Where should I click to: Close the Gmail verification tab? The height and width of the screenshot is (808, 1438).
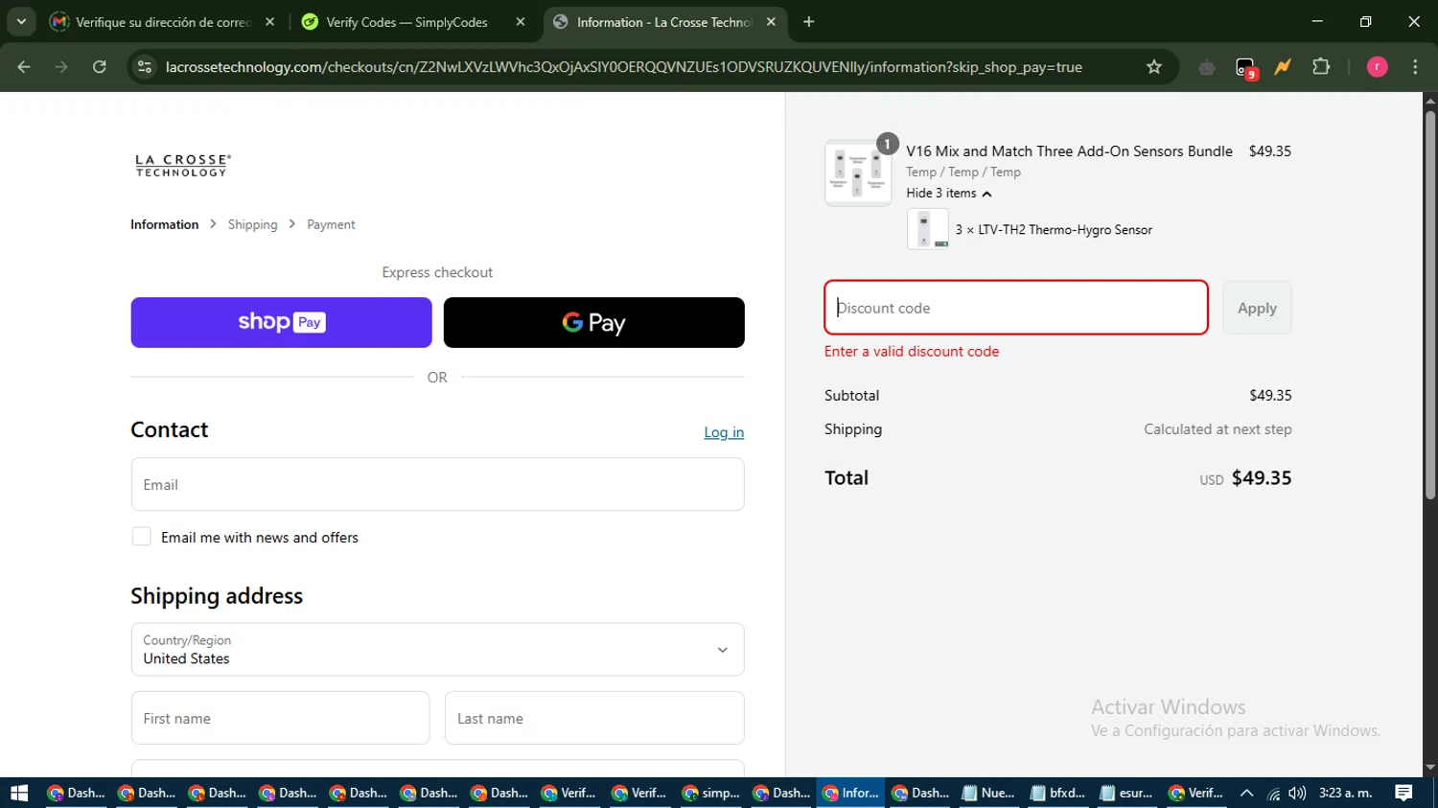pyautogui.click(x=269, y=22)
